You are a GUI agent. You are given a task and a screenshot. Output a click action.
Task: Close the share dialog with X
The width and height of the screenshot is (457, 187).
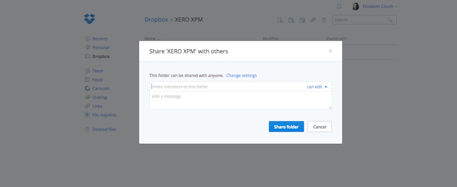pos(330,51)
